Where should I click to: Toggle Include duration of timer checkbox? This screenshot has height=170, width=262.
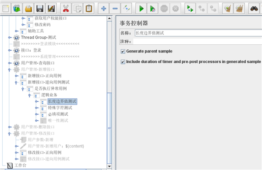pos(123,62)
